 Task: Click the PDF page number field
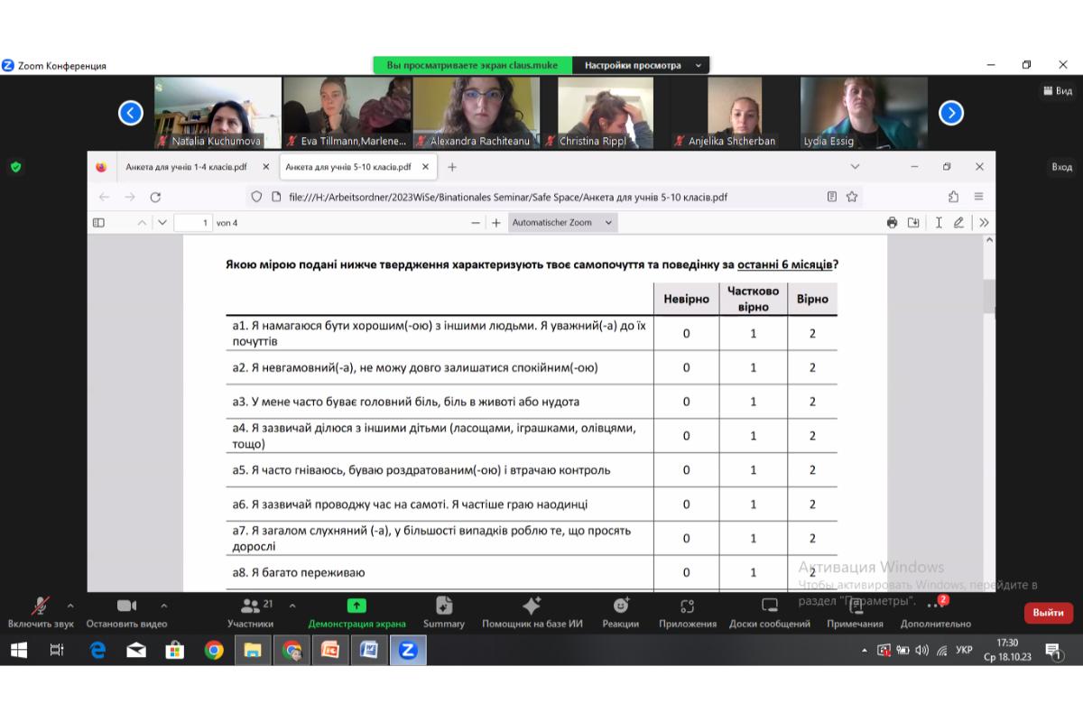tap(192, 223)
